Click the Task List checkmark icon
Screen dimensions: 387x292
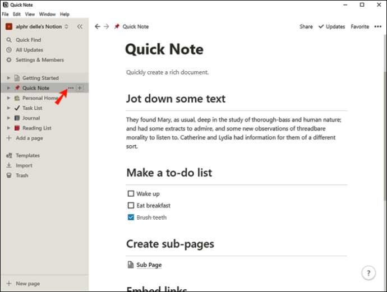(x=17, y=108)
